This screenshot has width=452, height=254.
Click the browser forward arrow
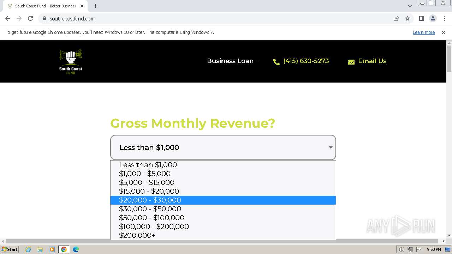(19, 19)
